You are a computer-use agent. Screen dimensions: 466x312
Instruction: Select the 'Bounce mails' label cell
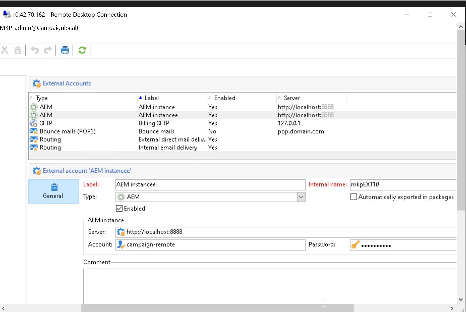click(156, 131)
